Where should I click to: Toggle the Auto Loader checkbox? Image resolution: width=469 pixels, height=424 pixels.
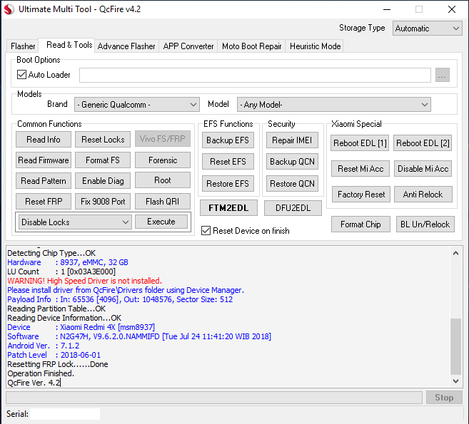21,74
